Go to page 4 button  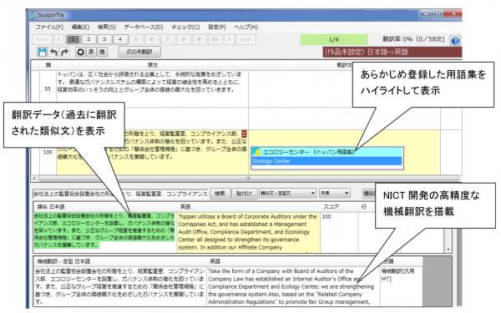point(120,39)
